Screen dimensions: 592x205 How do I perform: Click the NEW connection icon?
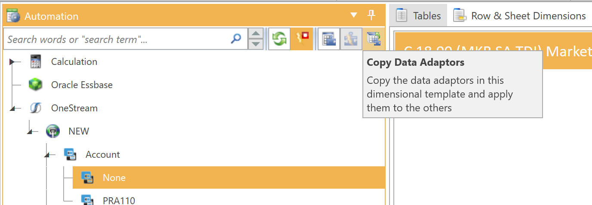tap(53, 131)
